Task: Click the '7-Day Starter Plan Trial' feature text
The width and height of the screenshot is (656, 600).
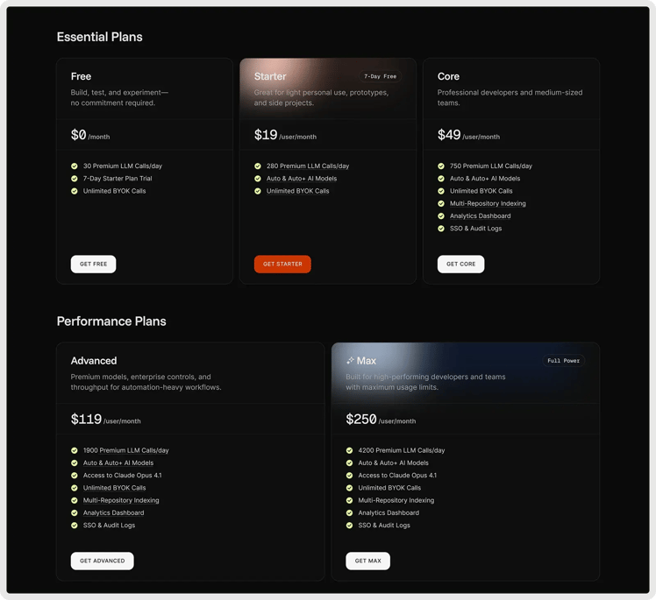Action: [x=118, y=179]
